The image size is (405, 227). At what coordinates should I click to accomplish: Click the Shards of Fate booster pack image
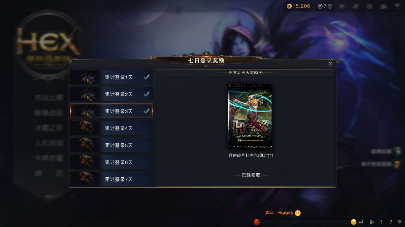[250, 117]
